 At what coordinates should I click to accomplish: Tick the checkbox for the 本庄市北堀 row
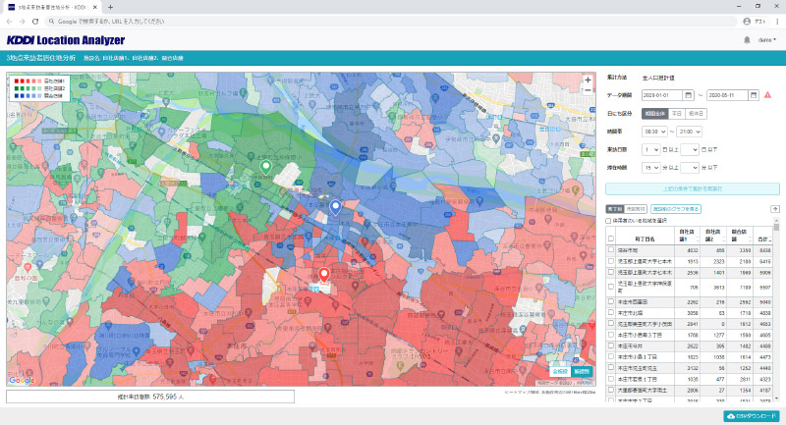[610, 313]
